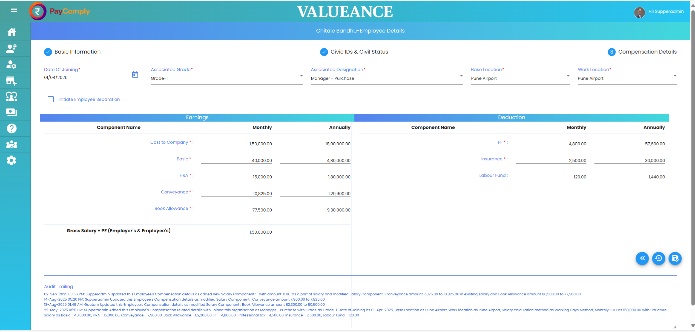
Task: Tick Initiate Employee Separation checkbox
Action: [51, 99]
